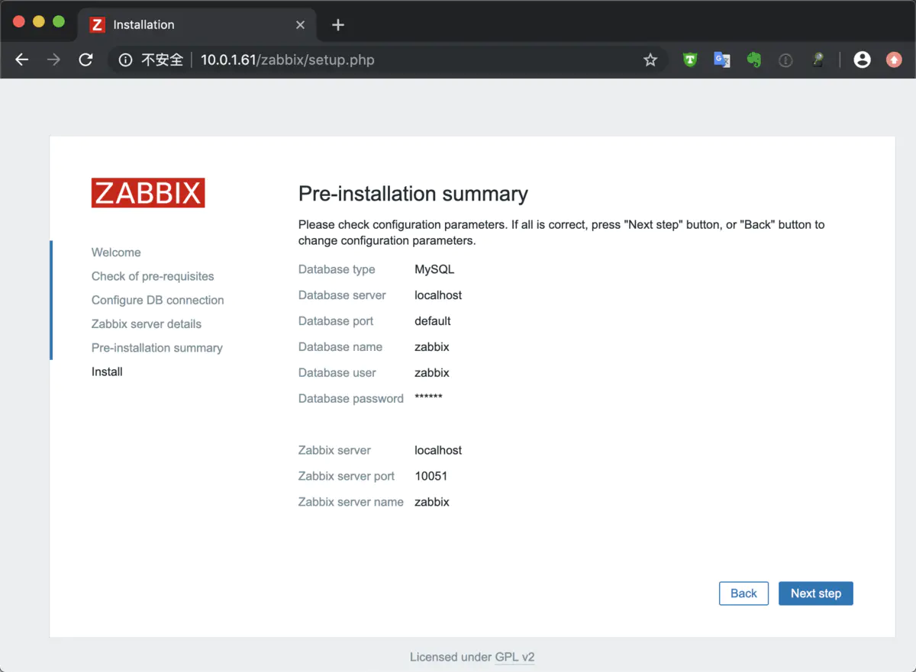Click the browser forward arrow
The image size is (916, 672).
pyautogui.click(x=53, y=59)
